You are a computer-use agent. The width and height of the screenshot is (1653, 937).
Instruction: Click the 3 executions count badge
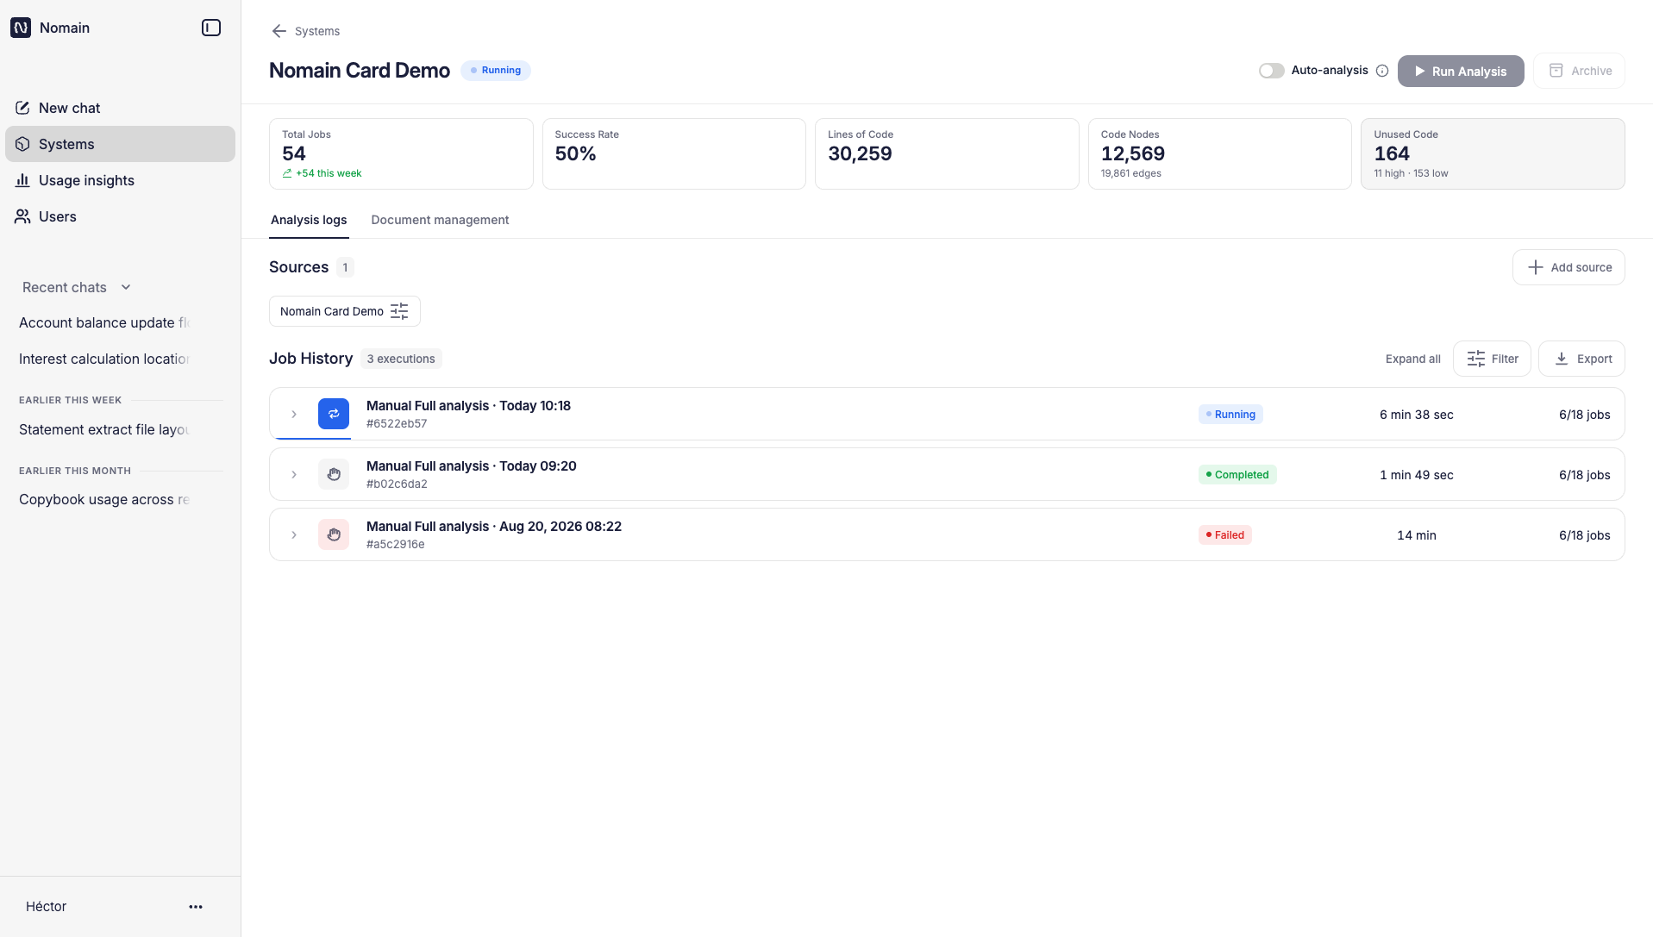coord(401,359)
